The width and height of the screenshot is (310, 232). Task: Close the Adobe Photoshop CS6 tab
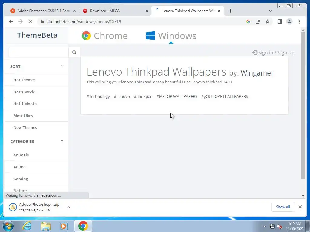74,11
